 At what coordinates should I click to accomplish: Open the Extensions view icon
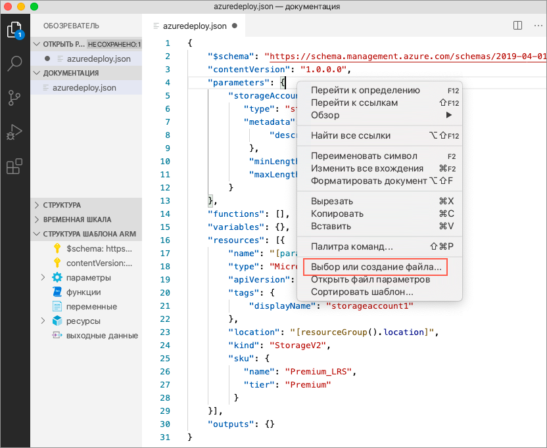(14, 166)
